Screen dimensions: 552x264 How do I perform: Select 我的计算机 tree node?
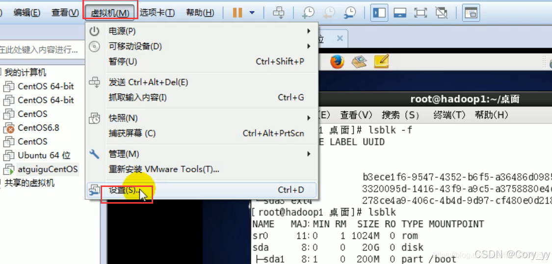coord(26,73)
